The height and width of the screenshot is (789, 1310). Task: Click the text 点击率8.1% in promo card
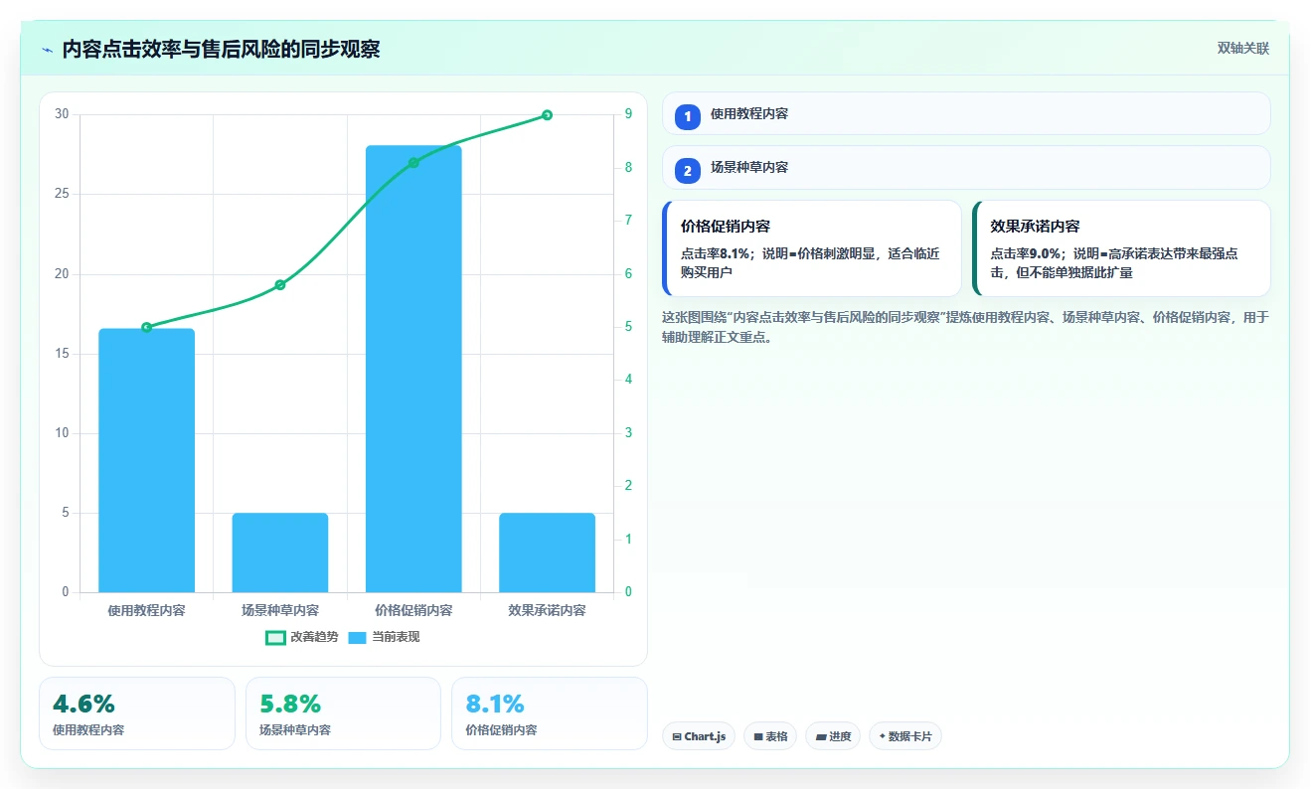click(x=716, y=253)
